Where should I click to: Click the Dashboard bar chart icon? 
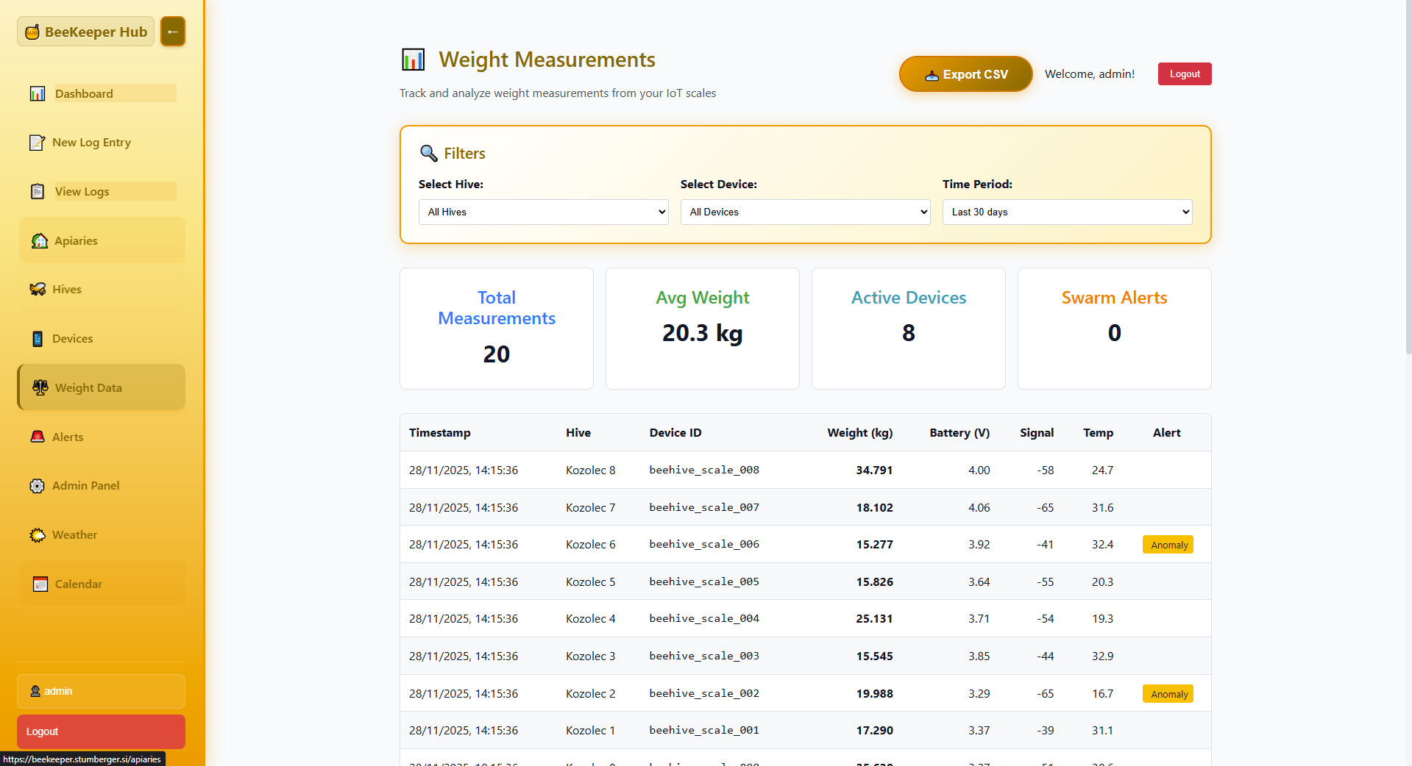pos(38,93)
